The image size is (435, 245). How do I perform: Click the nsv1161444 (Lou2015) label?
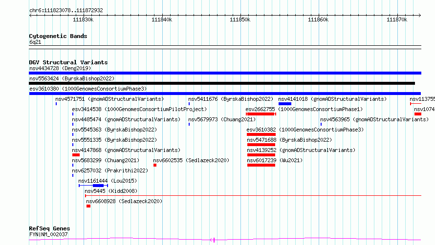(108, 181)
